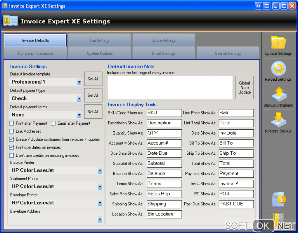Screen dimensions: 298x233
Task: Select the Invoice Defaults tab
Action: (35, 40)
